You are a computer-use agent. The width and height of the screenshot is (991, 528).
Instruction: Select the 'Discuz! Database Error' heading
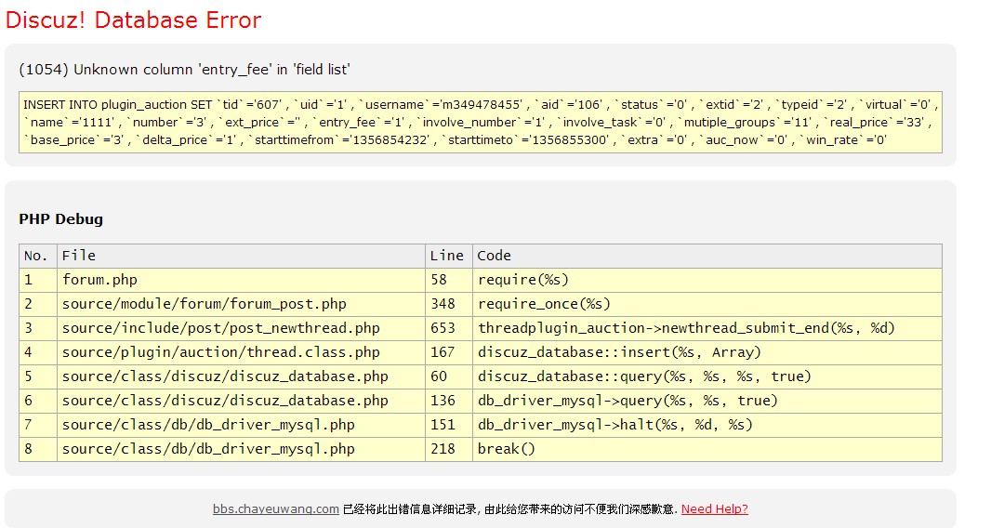point(133,20)
